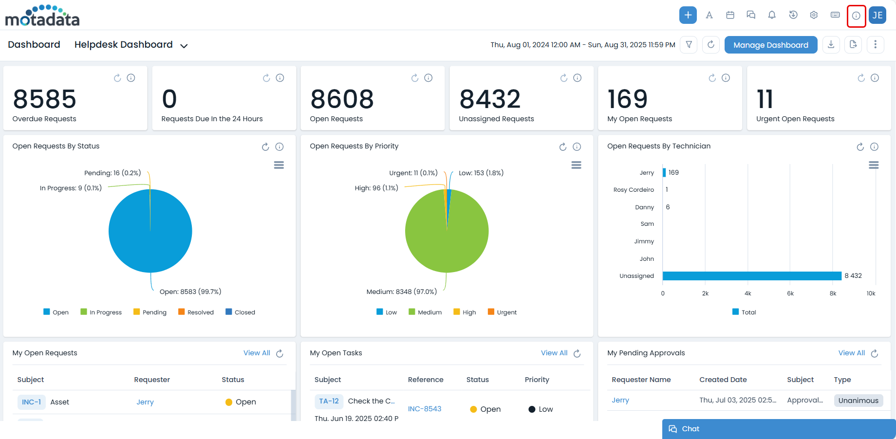The image size is (896, 439).
Task: Refresh the Overdue Requests widget
Action: coord(117,78)
